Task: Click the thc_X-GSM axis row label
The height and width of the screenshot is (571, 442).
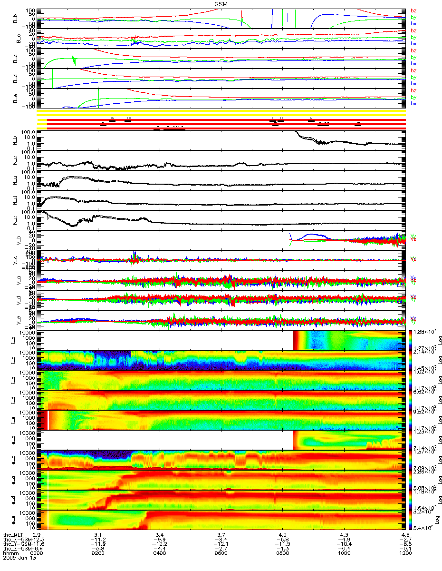Action: (x=17, y=540)
